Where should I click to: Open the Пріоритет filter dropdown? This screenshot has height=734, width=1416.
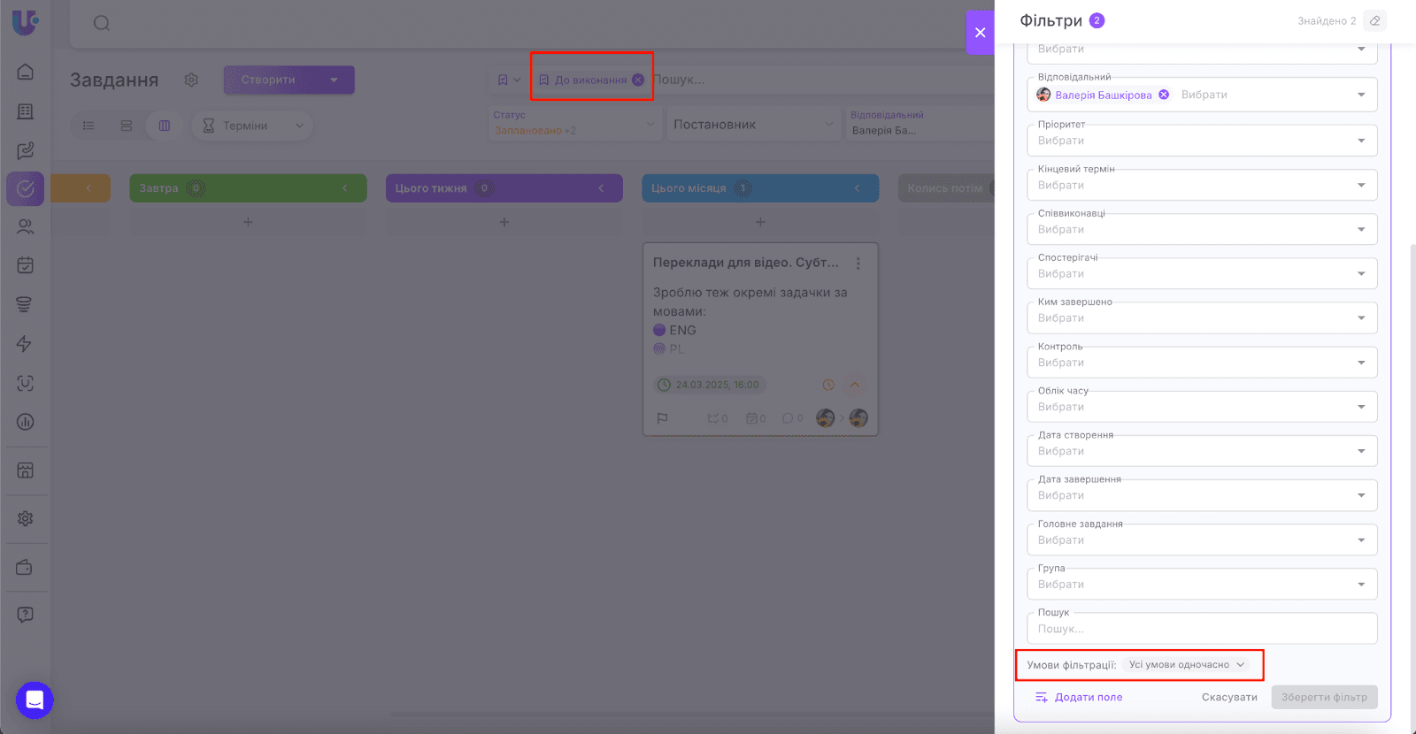(1202, 140)
